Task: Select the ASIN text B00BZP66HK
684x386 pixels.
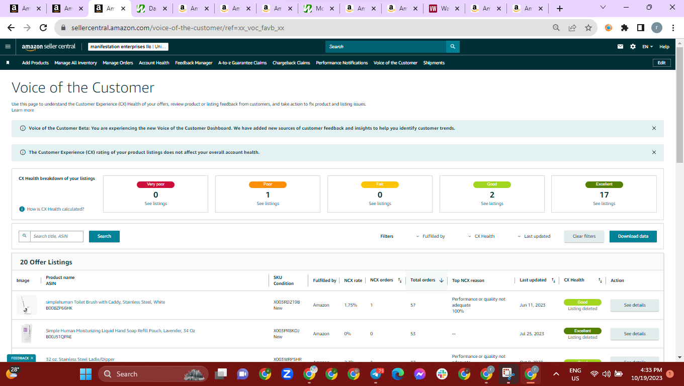Action: 59,308
